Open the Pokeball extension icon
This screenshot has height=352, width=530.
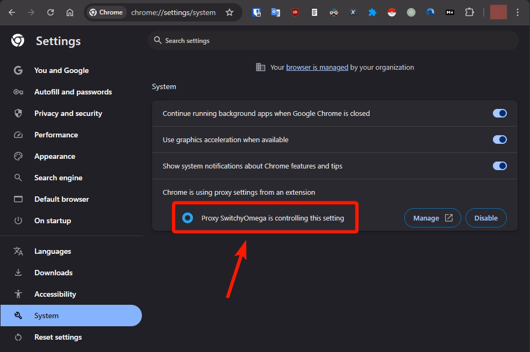click(392, 12)
